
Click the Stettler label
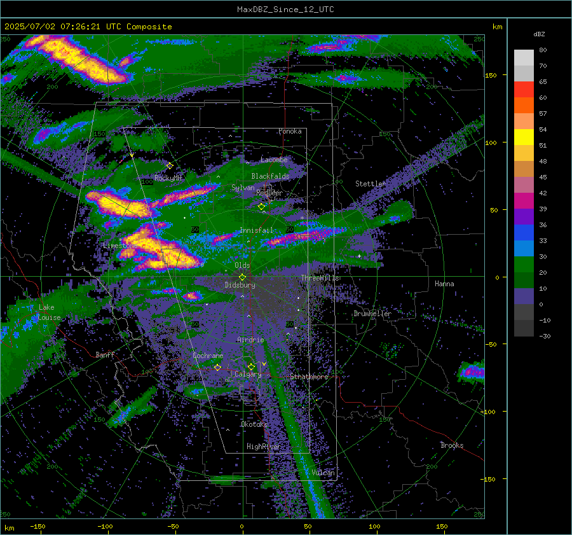click(371, 184)
